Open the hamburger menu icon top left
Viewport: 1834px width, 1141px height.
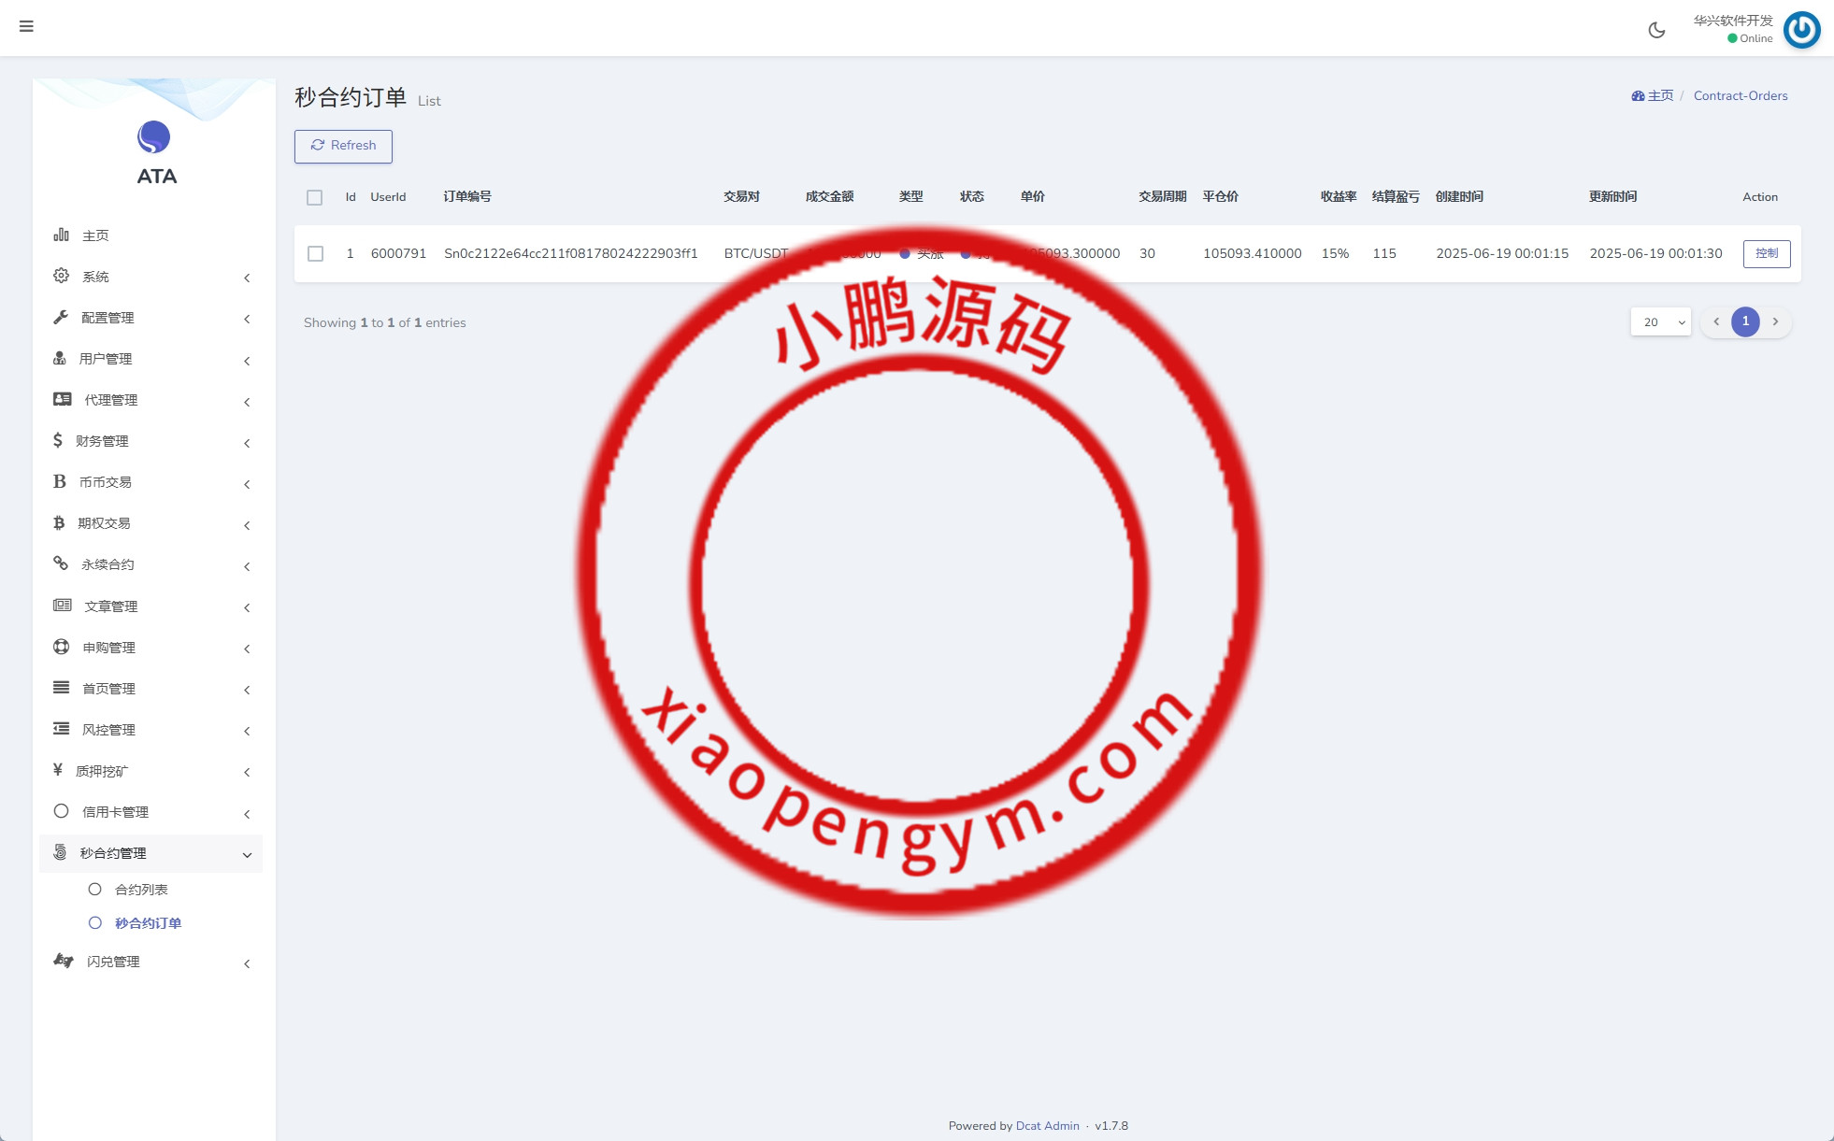[x=27, y=26]
